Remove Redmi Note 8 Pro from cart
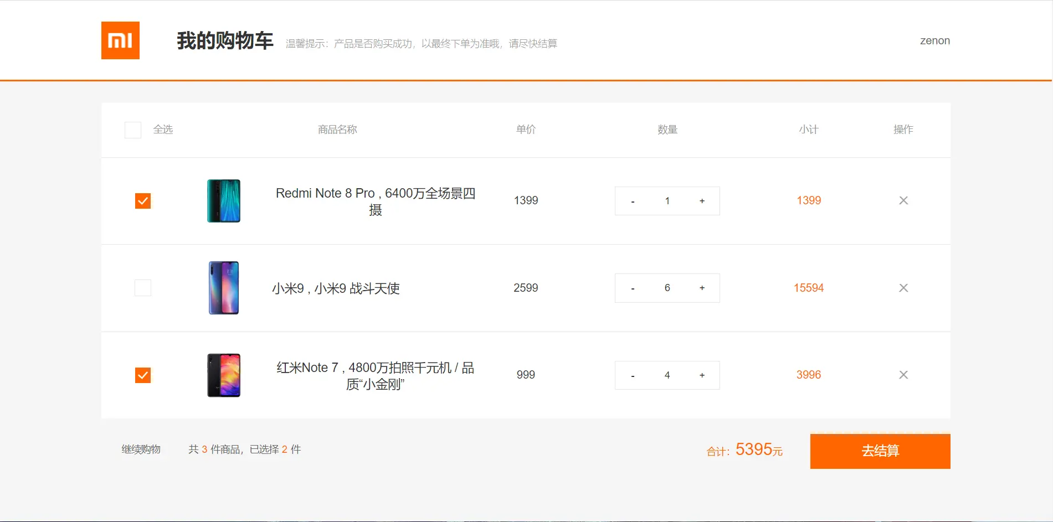 click(903, 200)
